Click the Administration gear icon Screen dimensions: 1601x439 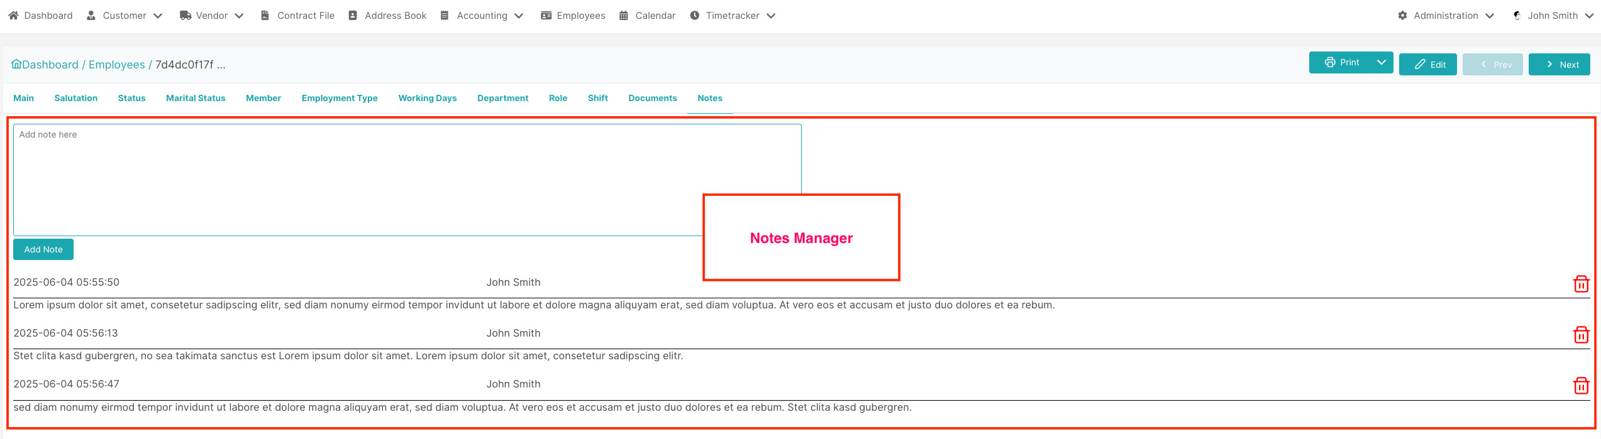pyautogui.click(x=1402, y=16)
